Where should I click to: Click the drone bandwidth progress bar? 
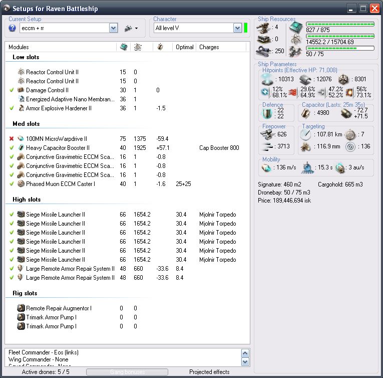[340, 48]
